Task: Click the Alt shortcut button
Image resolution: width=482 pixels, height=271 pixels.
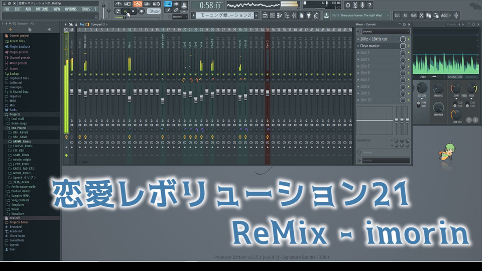Action: [x=406, y=16]
